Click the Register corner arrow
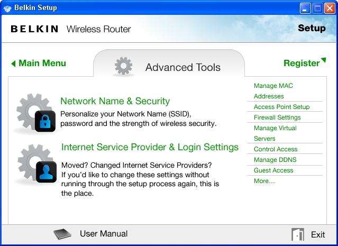The width and height of the screenshot is (338, 246). 323,60
